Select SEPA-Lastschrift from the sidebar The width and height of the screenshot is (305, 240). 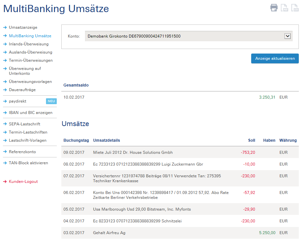[25, 124]
